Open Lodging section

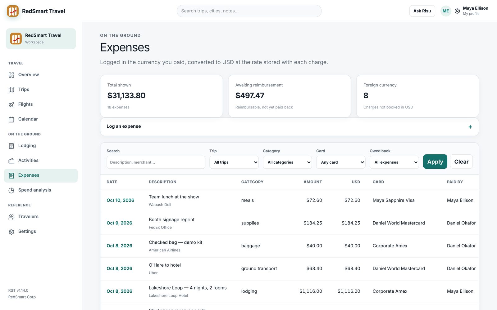[41, 146]
